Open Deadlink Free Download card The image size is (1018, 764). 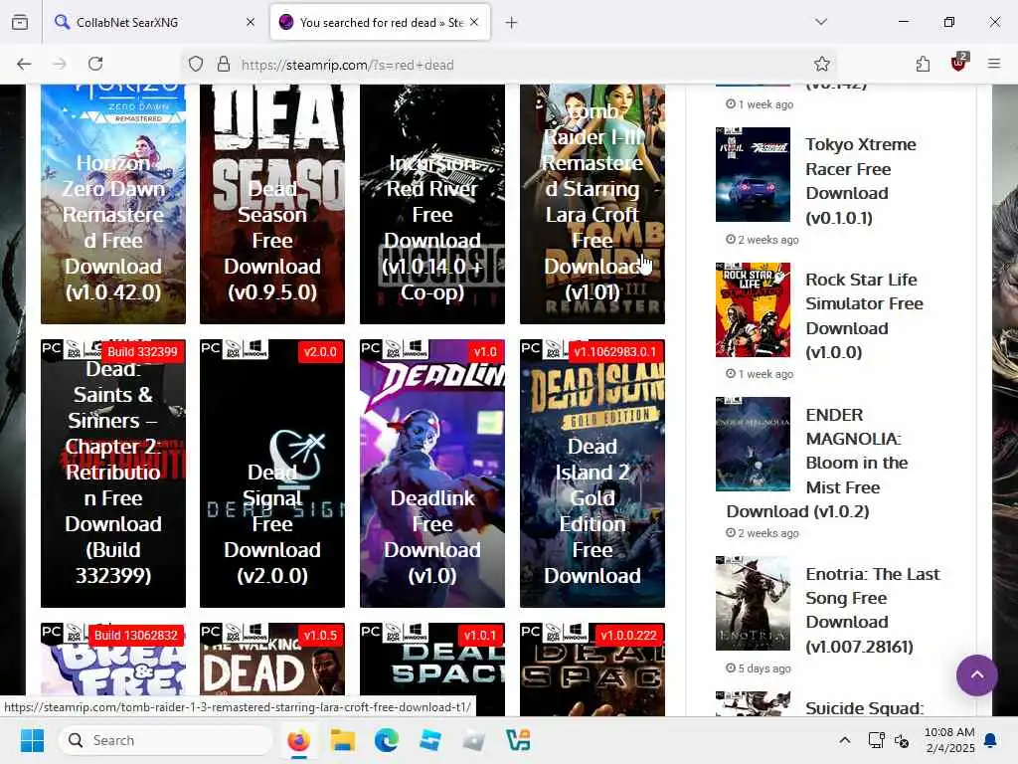432,473
